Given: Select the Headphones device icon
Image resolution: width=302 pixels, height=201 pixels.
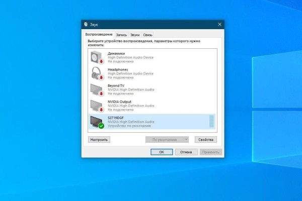Looking at the screenshot, I should (x=96, y=73).
